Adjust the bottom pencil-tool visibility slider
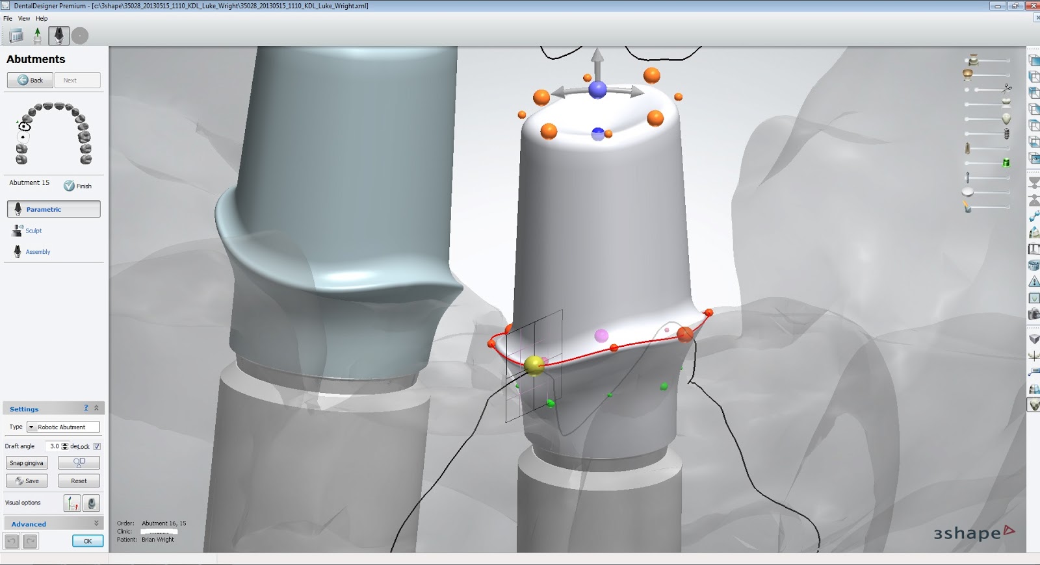The width and height of the screenshot is (1040, 565). 987,207
